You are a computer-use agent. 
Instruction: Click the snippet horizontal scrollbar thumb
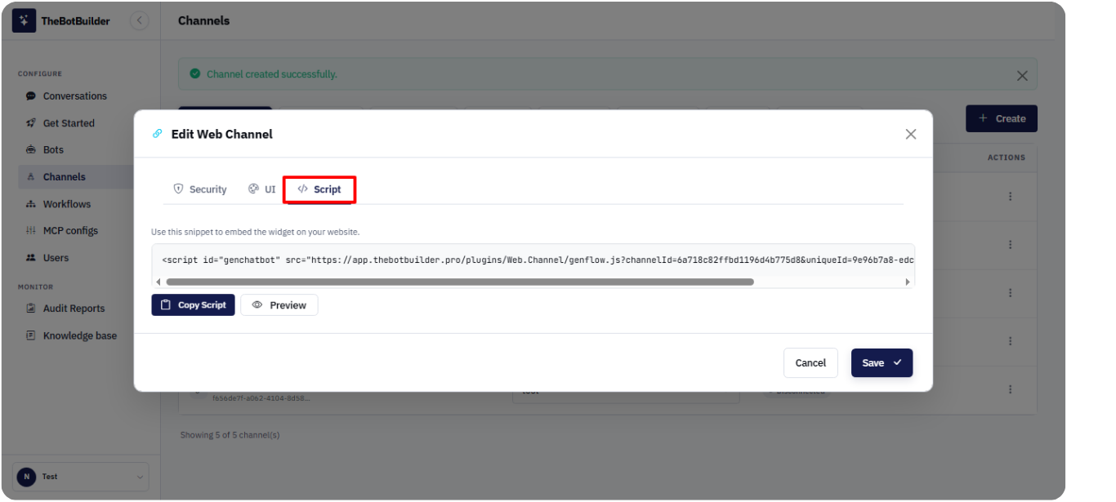[x=460, y=282]
